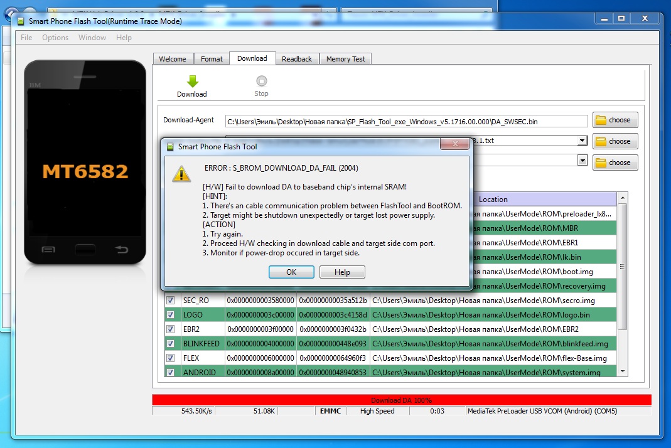Open the Window menu
This screenshot has width=671, height=448.
pyautogui.click(x=92, y=38)
